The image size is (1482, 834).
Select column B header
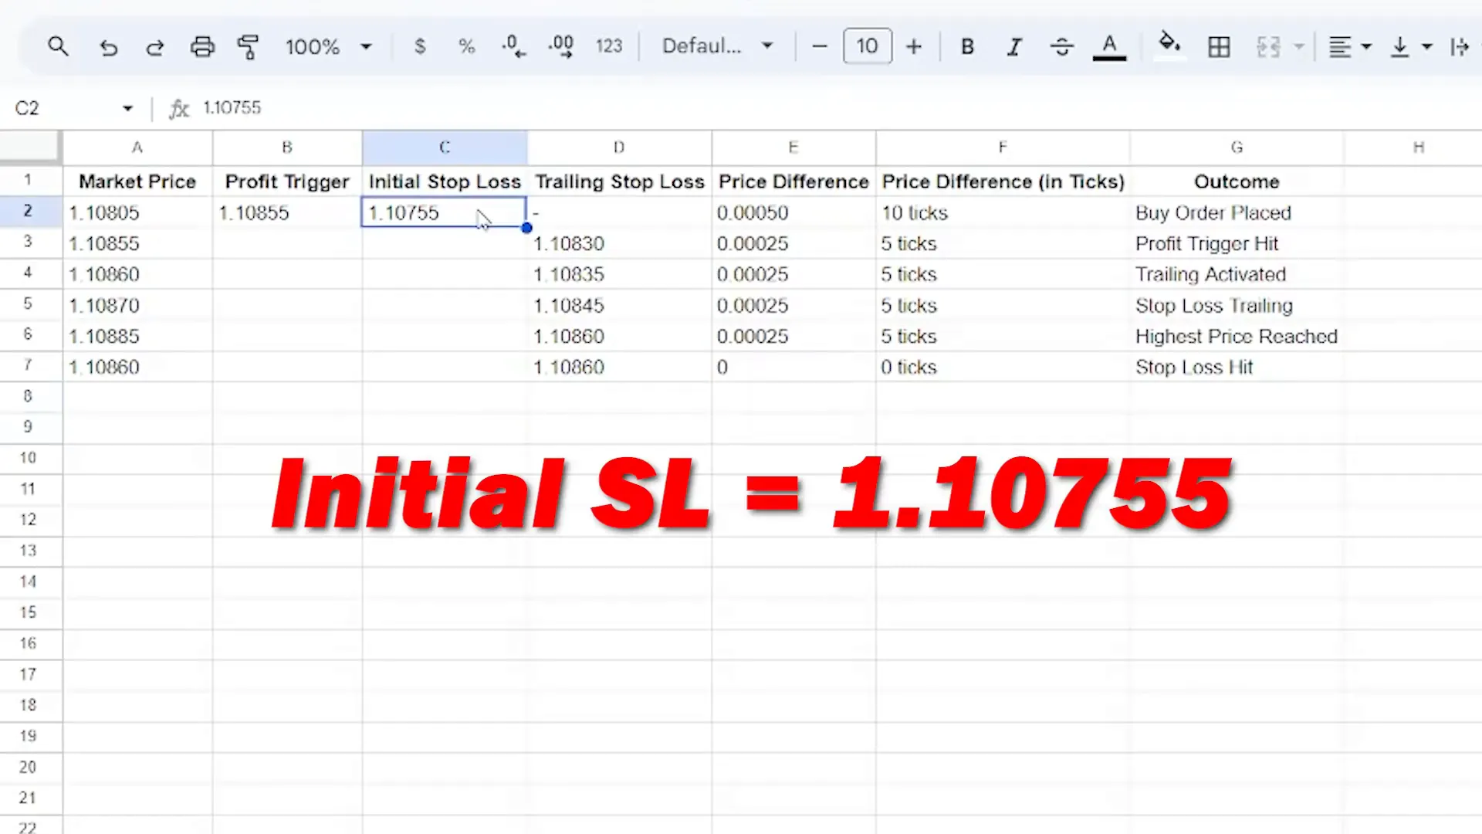click(x=287, y=147)
